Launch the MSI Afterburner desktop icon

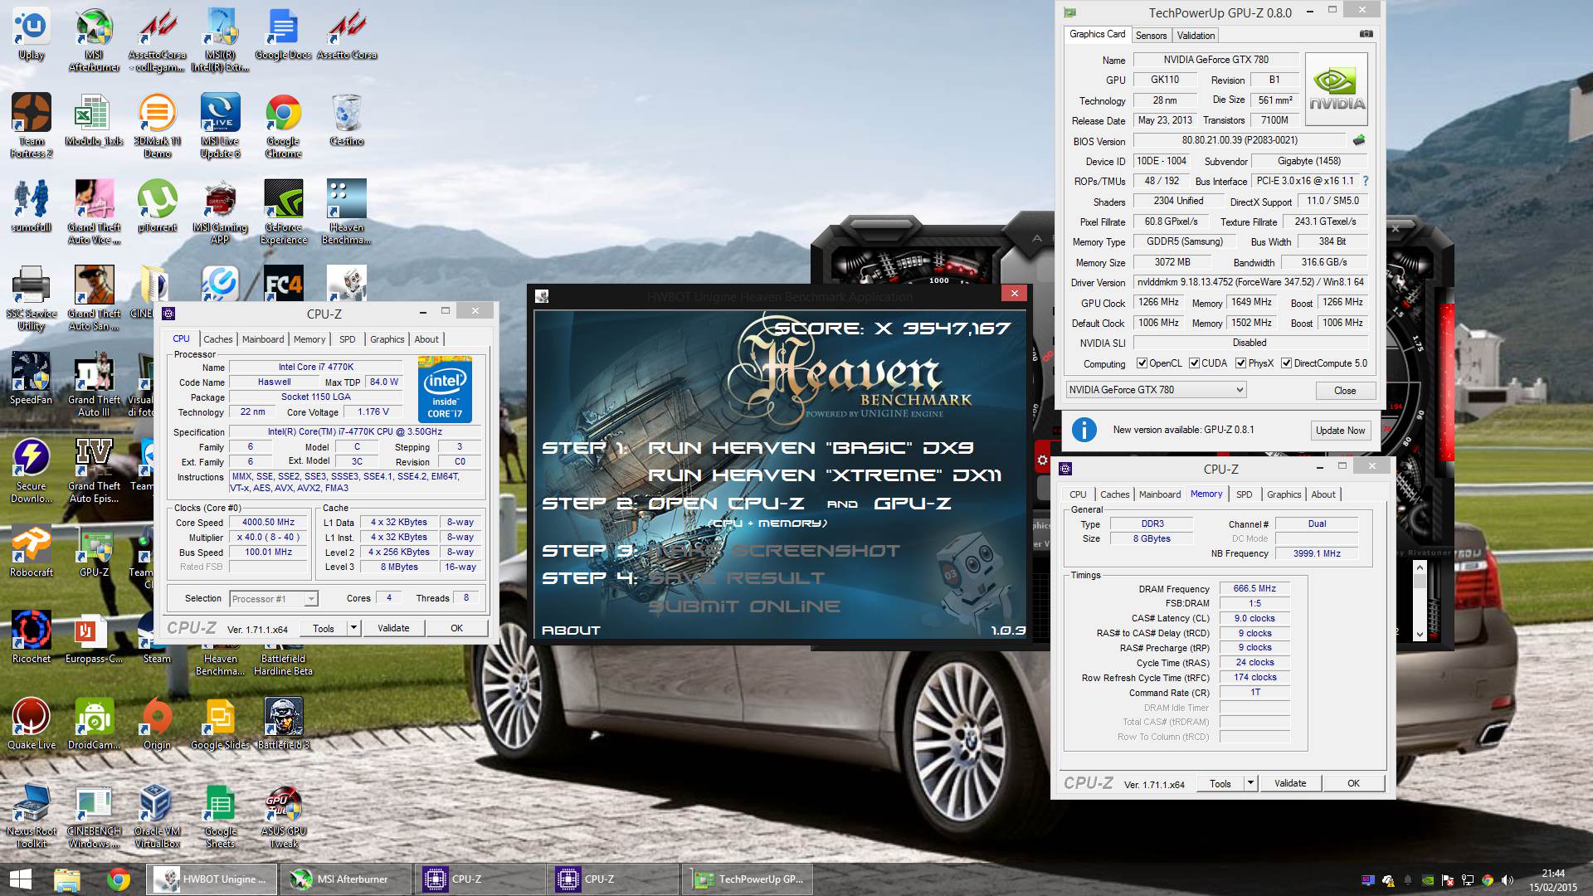[x=94, y=40]
